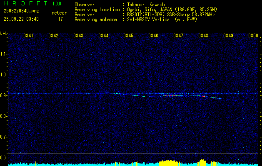Screen dimensions: 262x166
Task: Select observer name Takanori Kawachi
Action: [147, 4]
